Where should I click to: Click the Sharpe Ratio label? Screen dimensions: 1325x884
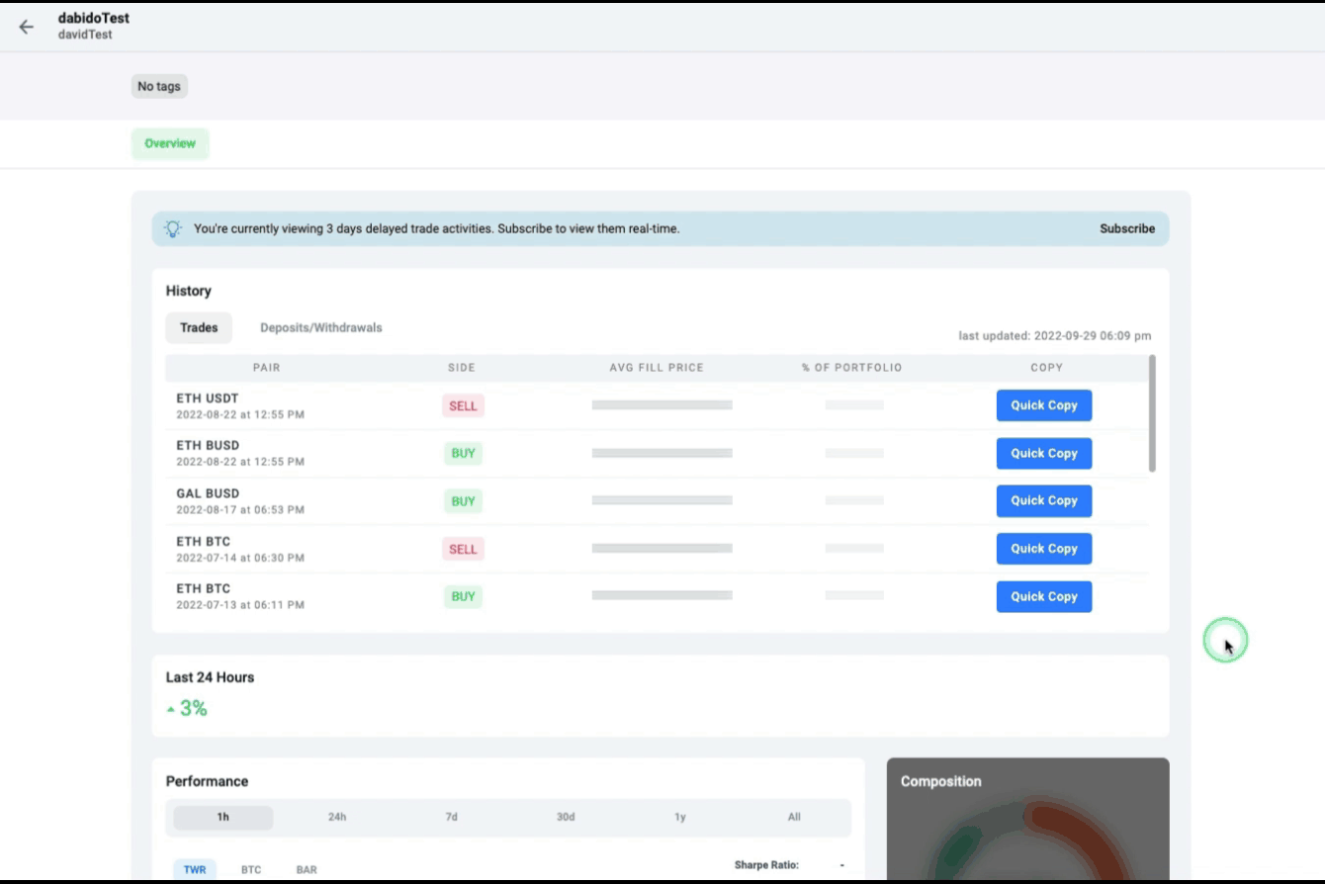(766, 865)
